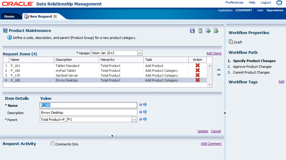Revert the Name field value

pos(145,105)
